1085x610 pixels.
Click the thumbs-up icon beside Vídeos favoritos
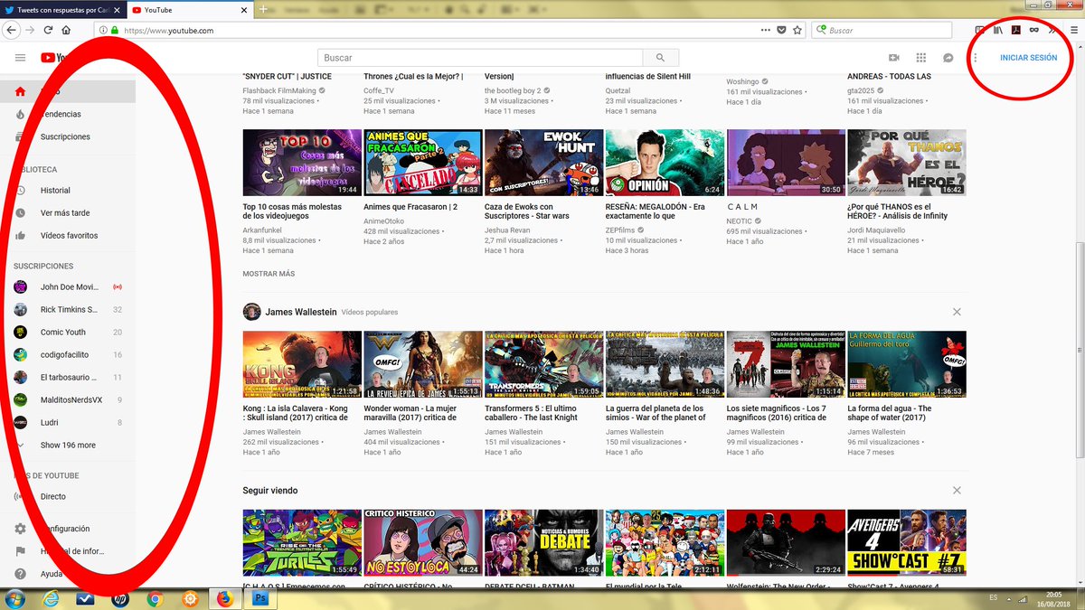point(20,236)
